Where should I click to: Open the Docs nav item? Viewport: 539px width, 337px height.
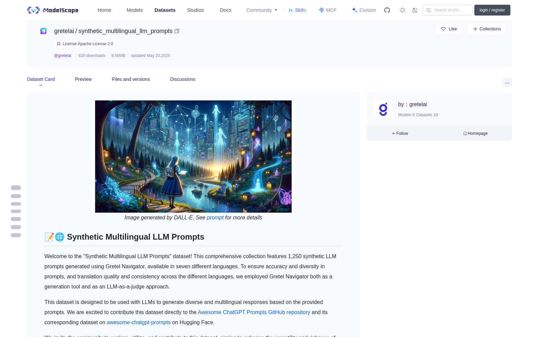click(226, 10)
